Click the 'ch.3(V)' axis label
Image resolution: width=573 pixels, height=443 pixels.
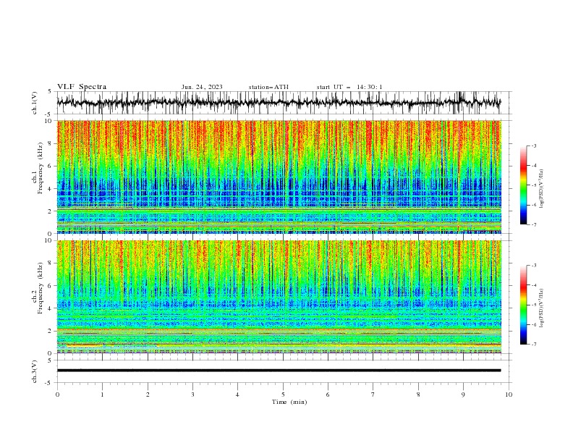(35, 371)
